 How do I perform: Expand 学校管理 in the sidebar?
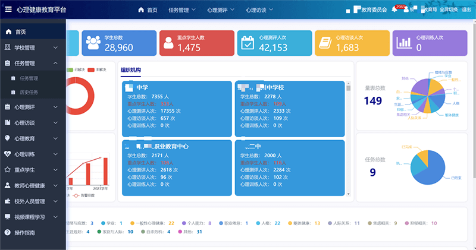tap(32, 47)
